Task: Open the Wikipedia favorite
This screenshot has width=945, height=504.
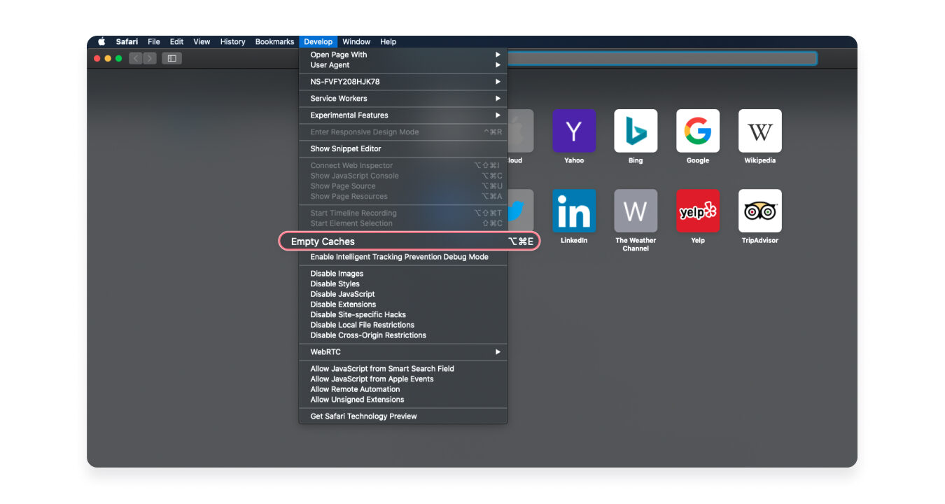Action: [759, 131]
